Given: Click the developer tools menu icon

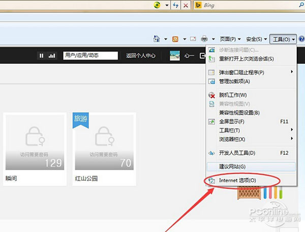Looking at the screenshot, I should click(211, 153).
